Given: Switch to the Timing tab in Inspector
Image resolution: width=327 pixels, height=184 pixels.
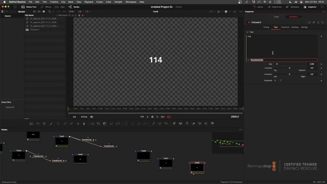Looking at the screenshot, I should pyautogui.click(x=266, y=27).
